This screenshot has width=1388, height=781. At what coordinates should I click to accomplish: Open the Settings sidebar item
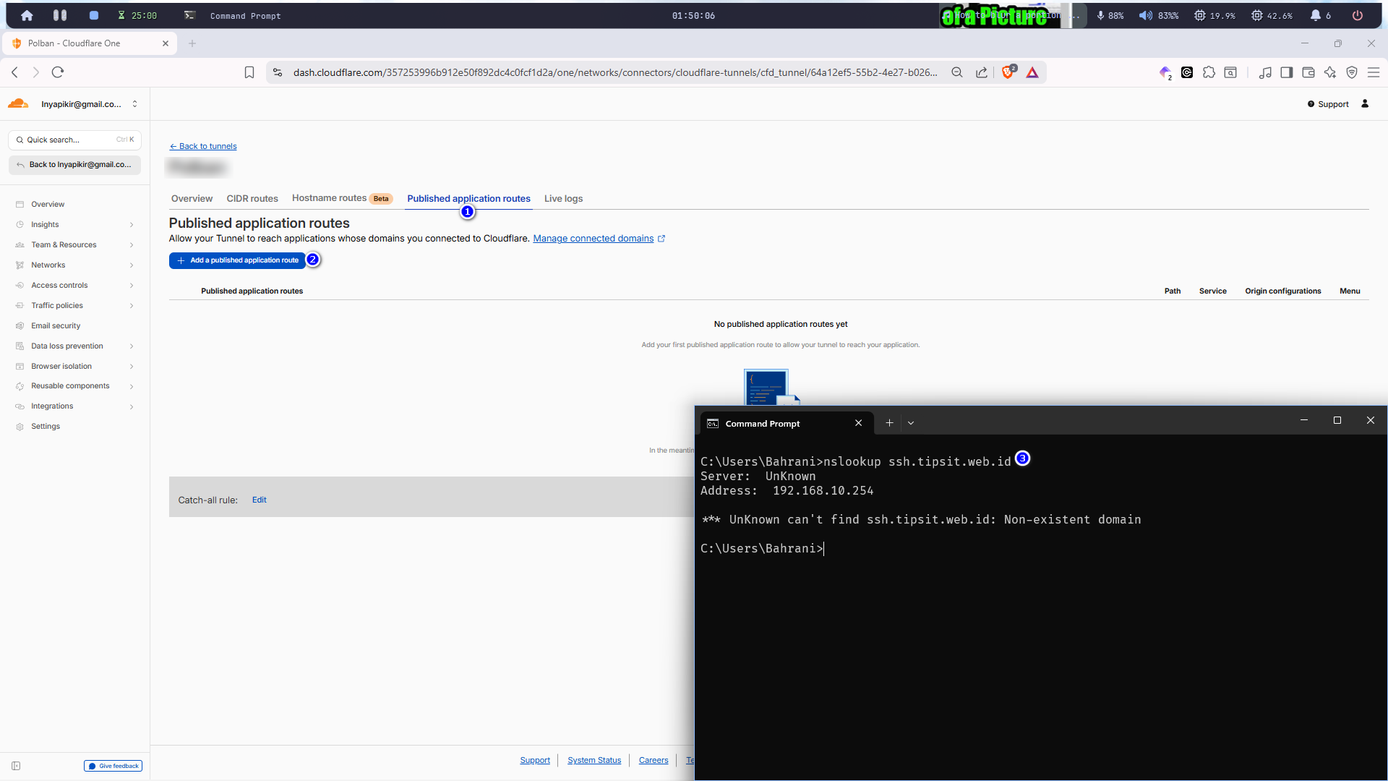(46, 427)
